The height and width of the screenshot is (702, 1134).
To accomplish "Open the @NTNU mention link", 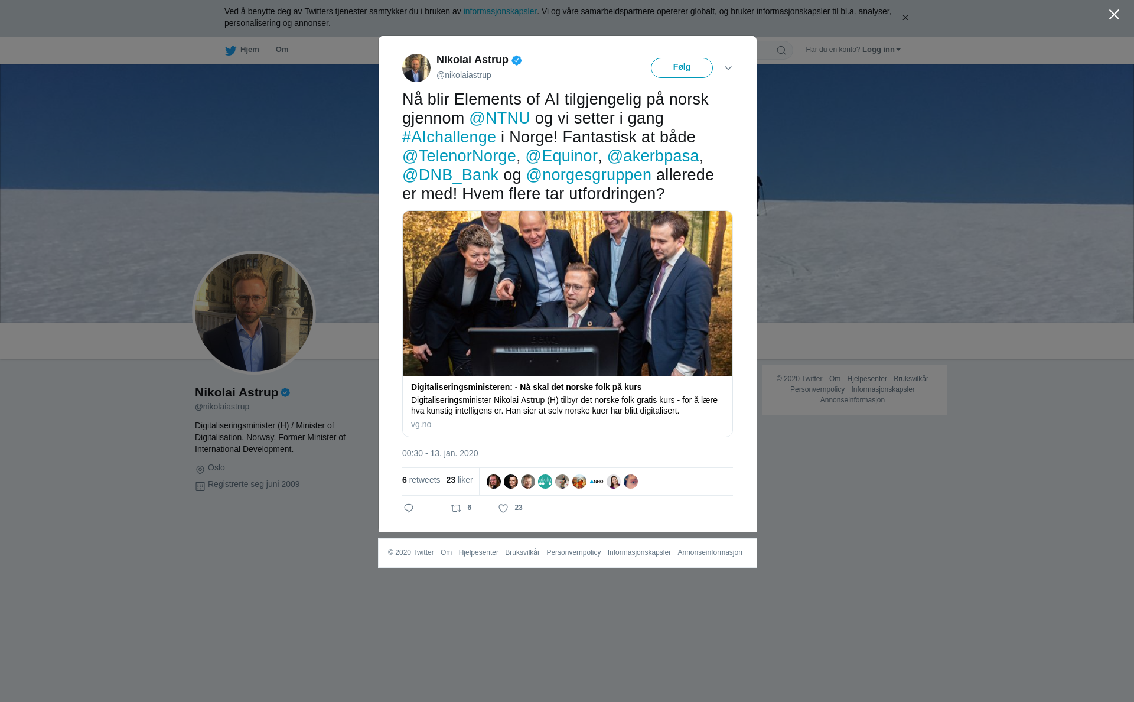I will (x=500, y=118).
